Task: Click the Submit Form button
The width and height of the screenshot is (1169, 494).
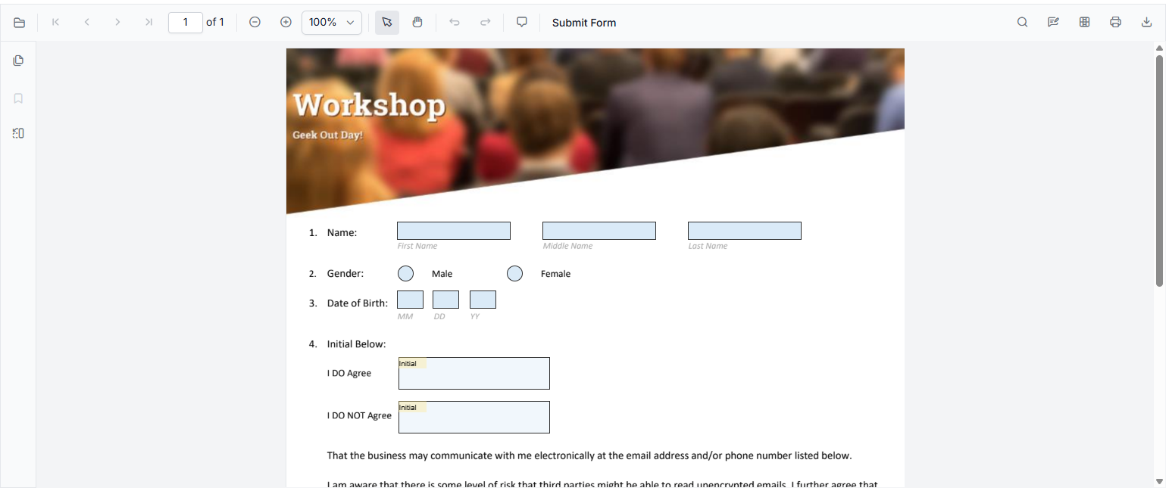Action: coord(583,22)
